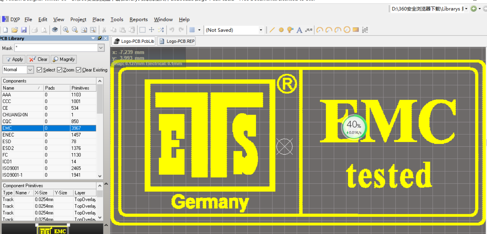Viewport: 487px width, 234px height.
Task: Copy the selection using the toolbar icon
Action: pyautogui.click(x=113, y=30)
